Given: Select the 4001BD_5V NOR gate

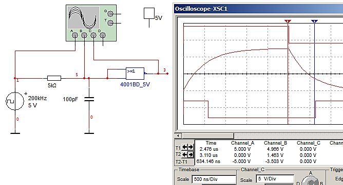Looking at the screenshot, I should click(x=135, y=74).
